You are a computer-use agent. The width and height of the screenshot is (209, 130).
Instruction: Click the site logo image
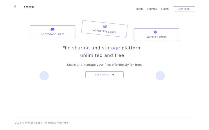click(24, 7)
